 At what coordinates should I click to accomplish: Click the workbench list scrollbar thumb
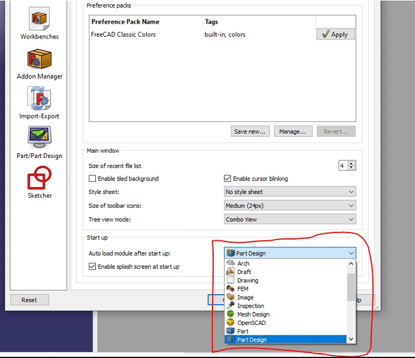point(351,287)
